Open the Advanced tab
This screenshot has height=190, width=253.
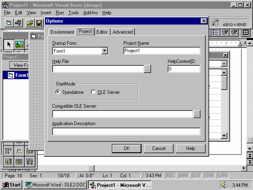point(123,32)
